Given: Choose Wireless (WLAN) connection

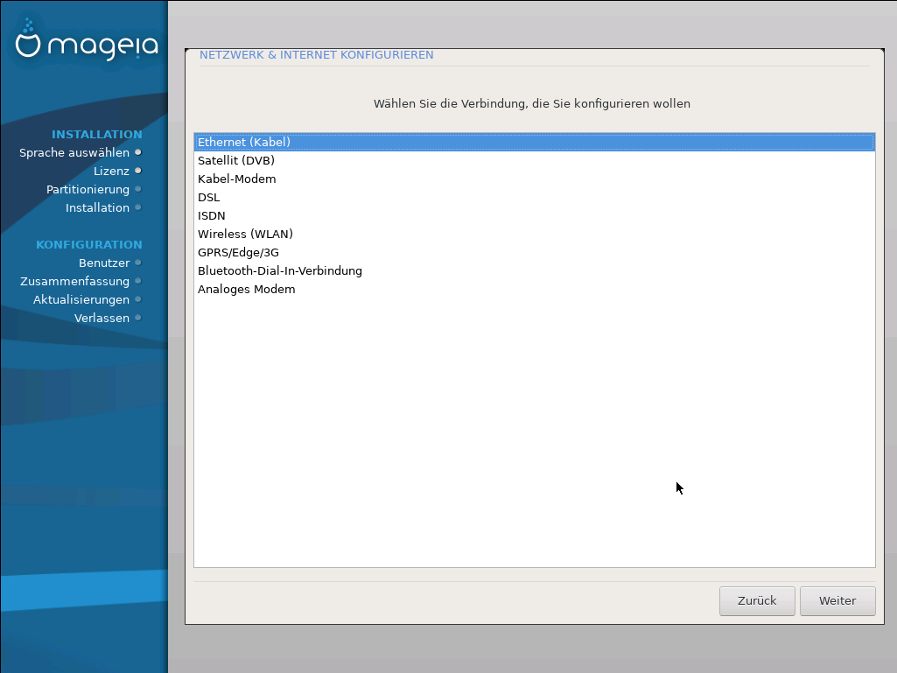Looking at the screenshot, I should click(245, 234).
